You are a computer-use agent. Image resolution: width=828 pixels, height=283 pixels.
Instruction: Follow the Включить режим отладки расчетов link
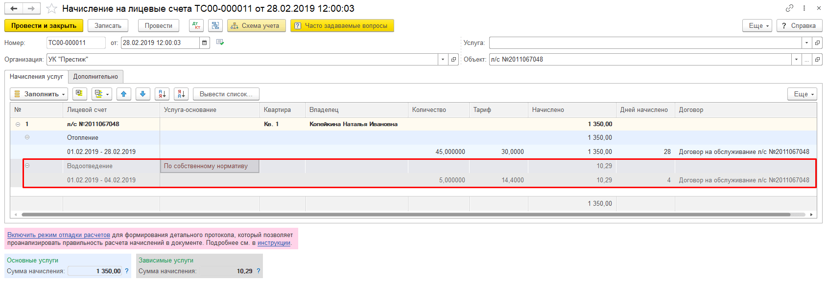tap(58, 235)
